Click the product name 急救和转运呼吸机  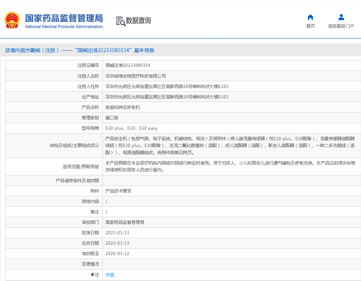coord(123,107)
